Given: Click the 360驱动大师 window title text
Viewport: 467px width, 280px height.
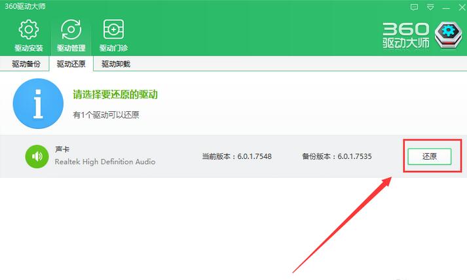Looking at the screenshot, I should (x=25, y=7).
